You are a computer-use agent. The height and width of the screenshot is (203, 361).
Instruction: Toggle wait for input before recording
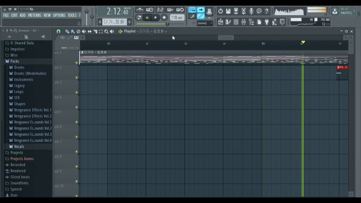coord(150,10)
